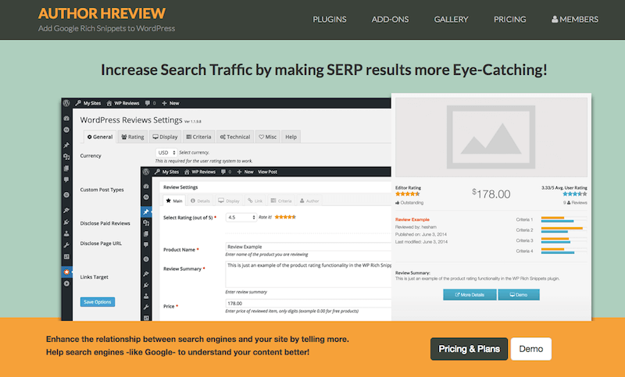
Task: Click the Criteria 4 rating bars
Action: pyautogui.click(x=563, y=251)
